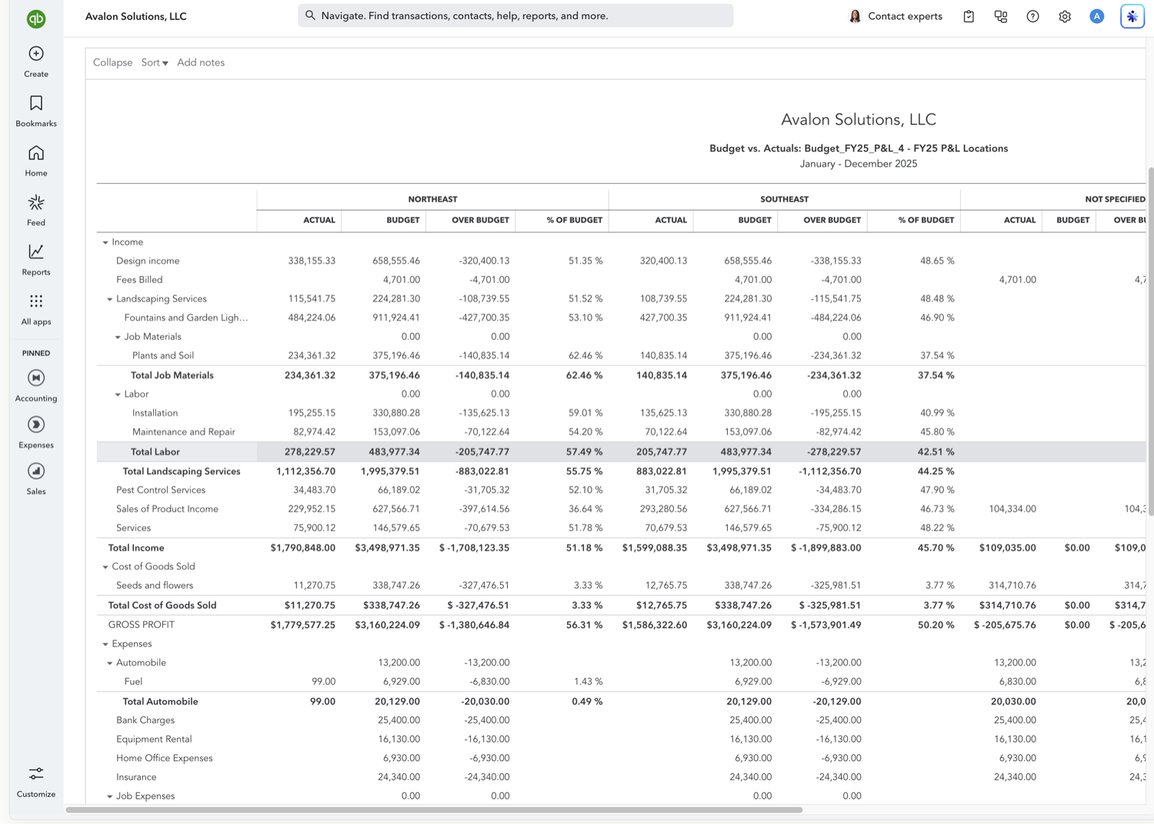Open the Sort dropdown
1154x824 pixels.
click(x=155, y=62)
